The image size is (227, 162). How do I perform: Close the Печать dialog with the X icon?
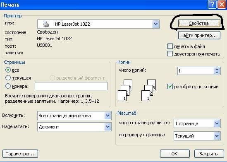222,5
